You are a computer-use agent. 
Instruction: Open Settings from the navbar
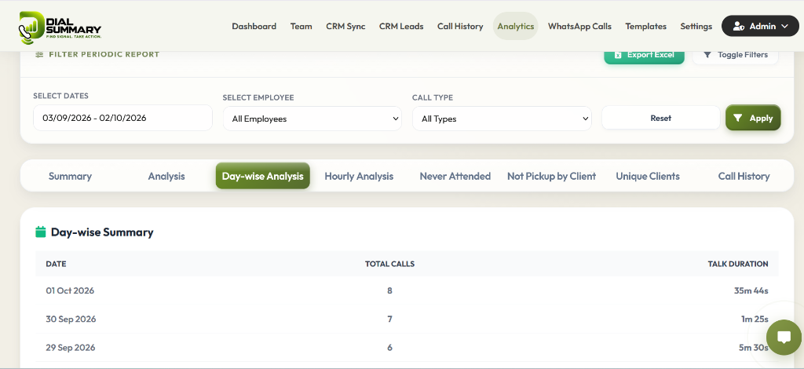[x=696, y=26]
